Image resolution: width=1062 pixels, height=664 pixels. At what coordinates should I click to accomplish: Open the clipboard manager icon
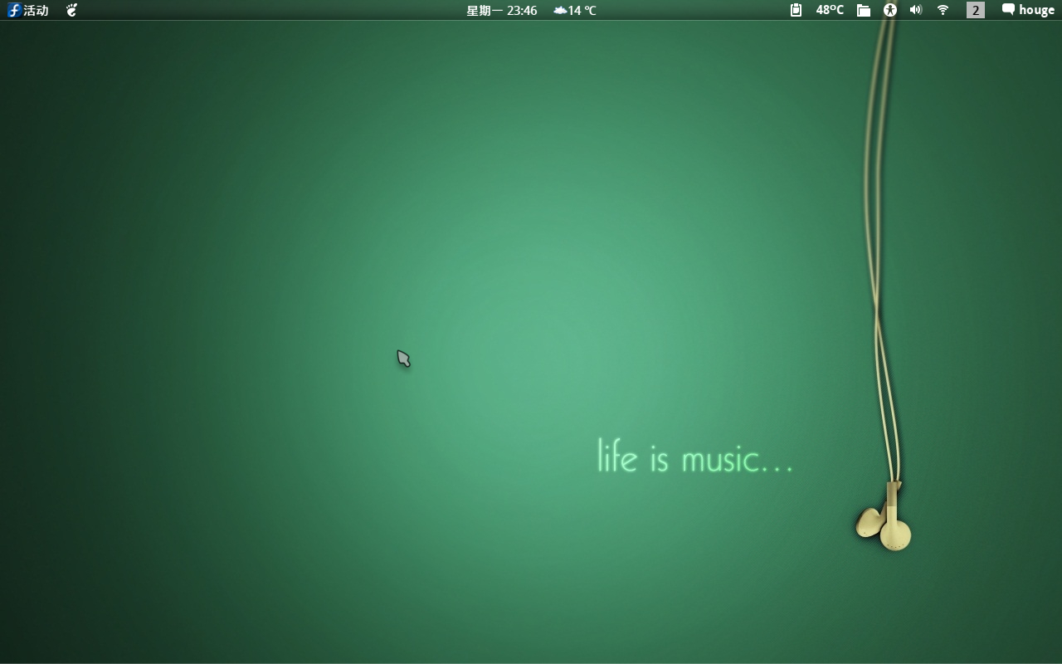(796, 10)
